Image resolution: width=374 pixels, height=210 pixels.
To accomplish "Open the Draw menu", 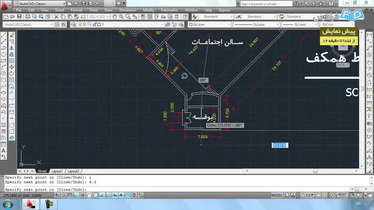I will (108, 10).
